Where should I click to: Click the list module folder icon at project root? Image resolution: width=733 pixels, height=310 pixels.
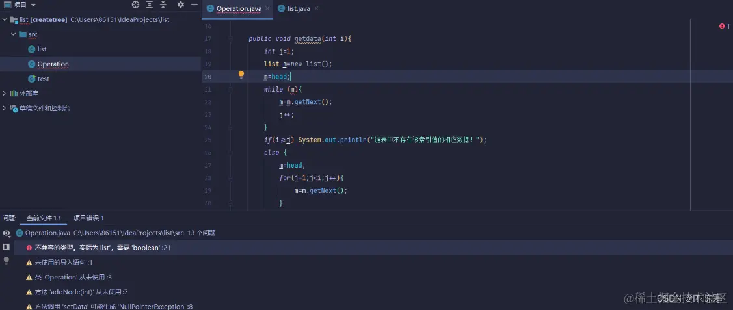coord(14,19)
